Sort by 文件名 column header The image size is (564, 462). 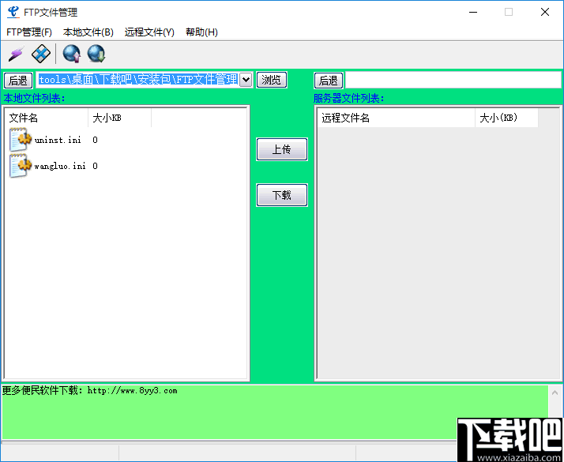(x=47, y=118)
